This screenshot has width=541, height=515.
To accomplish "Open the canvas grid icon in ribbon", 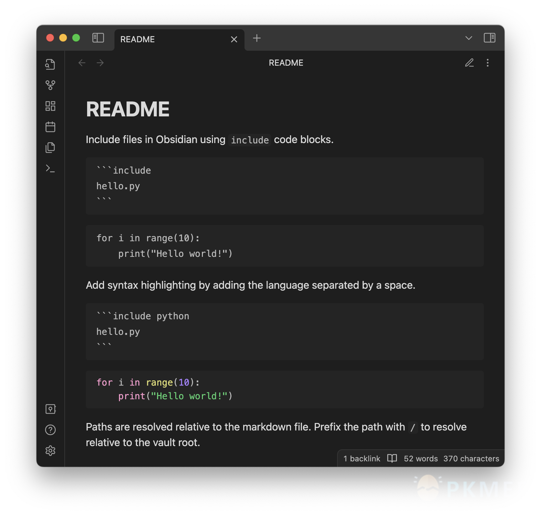I will point(50,106).
